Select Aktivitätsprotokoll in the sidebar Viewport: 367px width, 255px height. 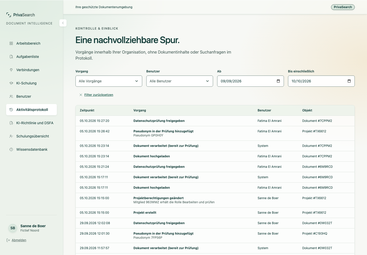[31, 110]
